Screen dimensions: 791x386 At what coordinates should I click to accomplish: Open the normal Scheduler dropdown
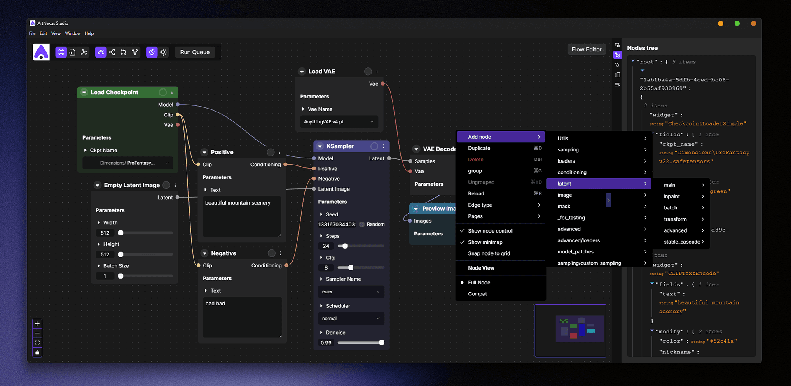351,319
